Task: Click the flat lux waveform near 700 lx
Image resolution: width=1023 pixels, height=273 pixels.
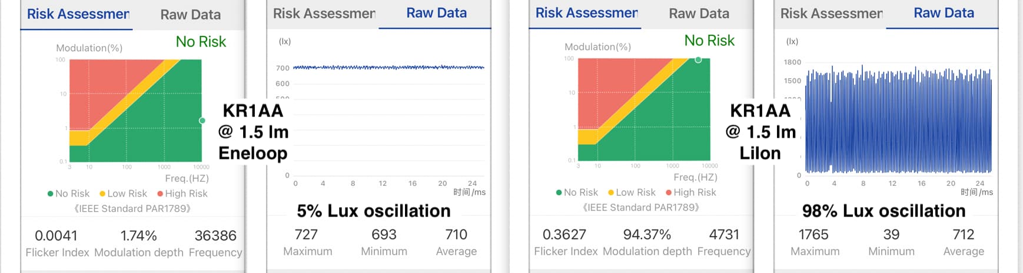Action: click(x=388, y=68)
